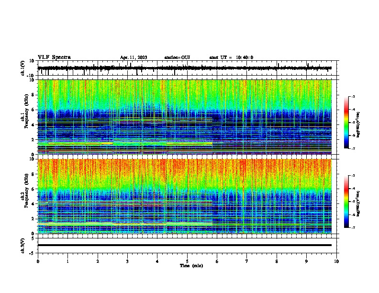This screenshot has width=379, height=293.
Task: Click the ch.2 spectrogram panel
Action: coord(185,196)
